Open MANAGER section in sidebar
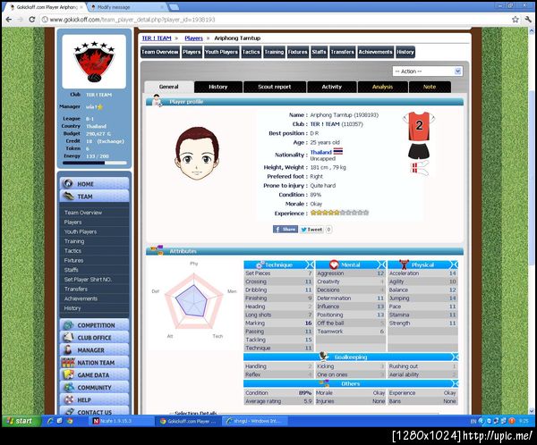The height and width of the screenshot is (445, 537). click(95, 350)
